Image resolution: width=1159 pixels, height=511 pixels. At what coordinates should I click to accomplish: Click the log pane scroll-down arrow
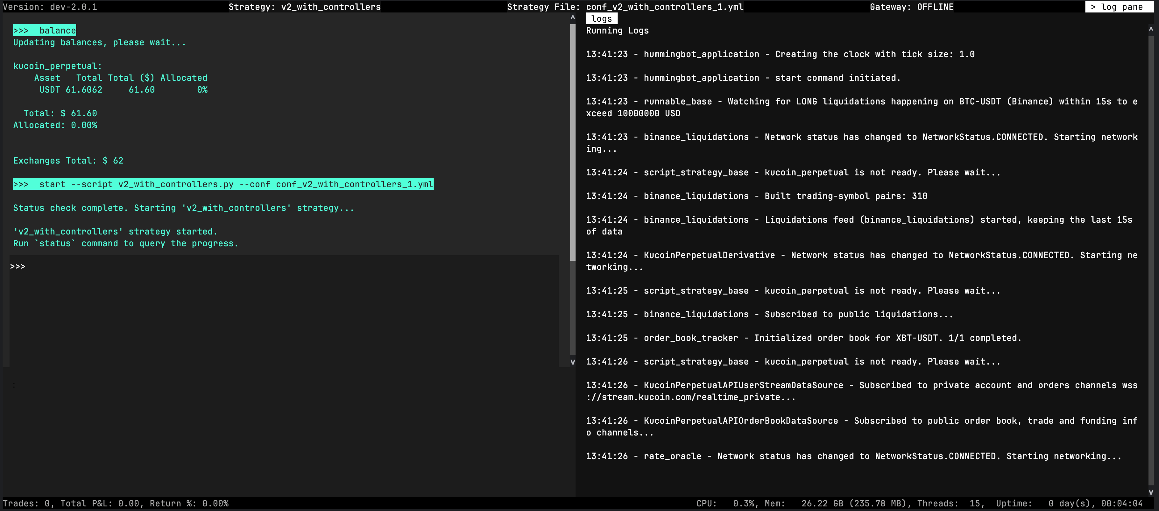[x=1150, y=492]
